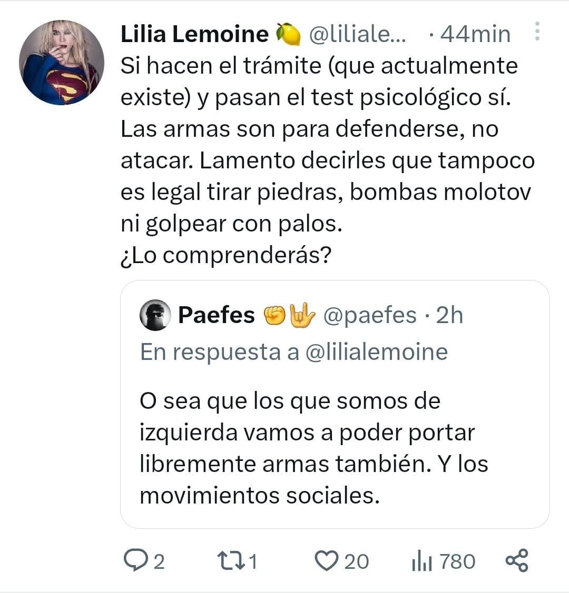
Task: Click the main tweet text about armas
Action: (327, 160)
